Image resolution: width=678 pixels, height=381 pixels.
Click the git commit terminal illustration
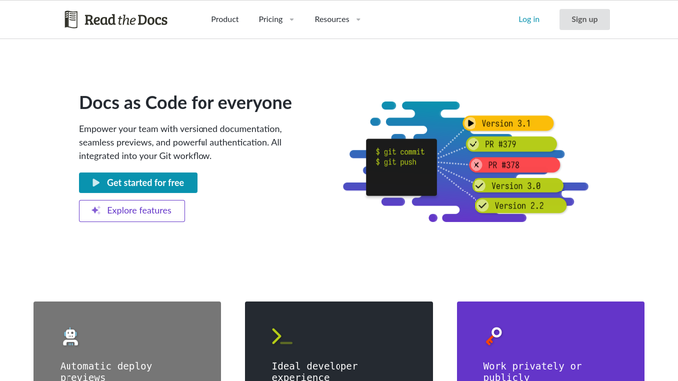401,167
